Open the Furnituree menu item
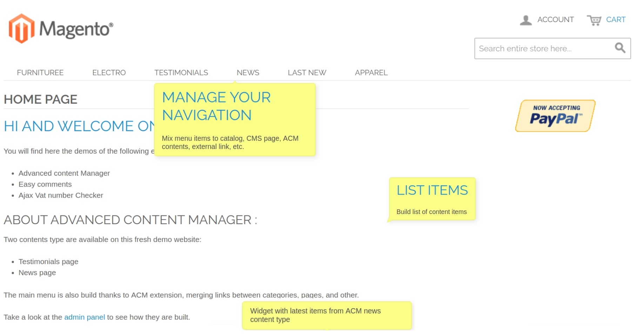The height and width of the screenshot is (335, 635). [x=40, y=73]
